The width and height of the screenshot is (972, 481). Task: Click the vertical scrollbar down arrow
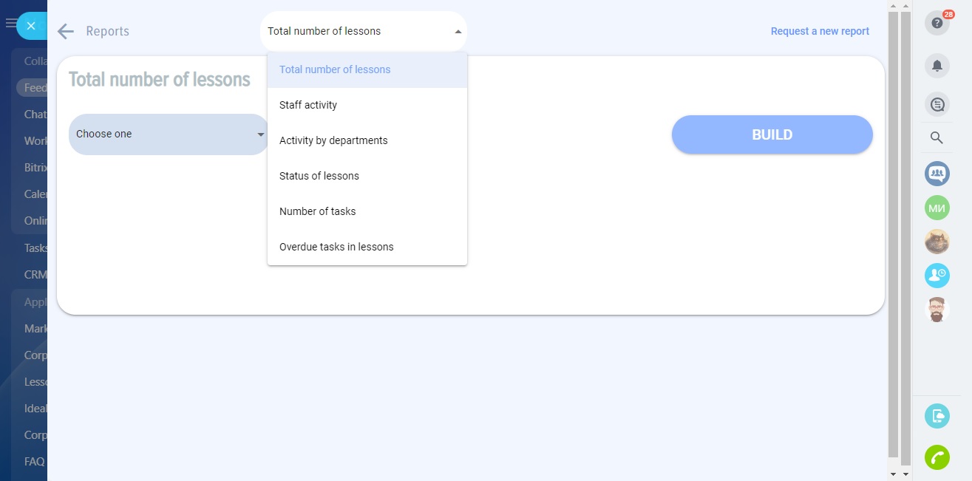tap(894, 474)
